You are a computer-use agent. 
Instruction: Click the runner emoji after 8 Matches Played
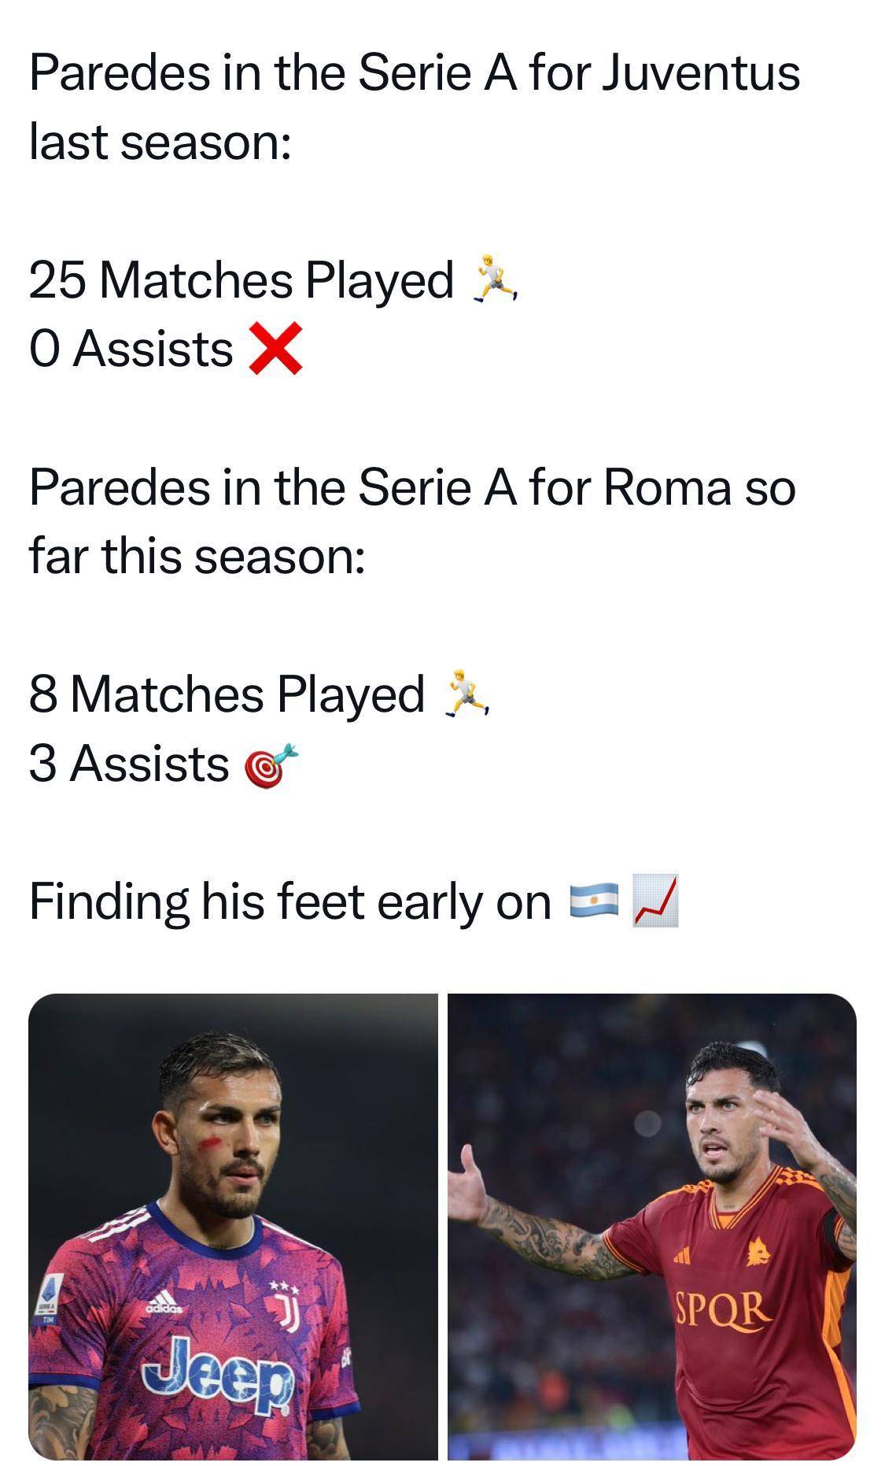(x=466, y=694)
